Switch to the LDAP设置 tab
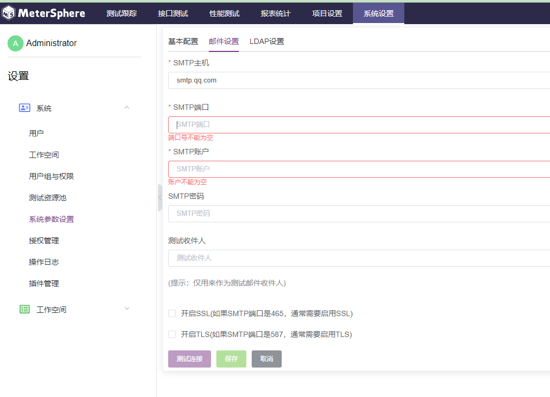The image size is (550, 397). 267,41
